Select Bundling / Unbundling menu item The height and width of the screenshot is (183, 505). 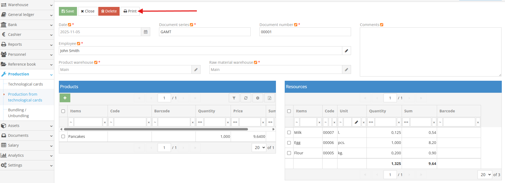click(18, 113)
